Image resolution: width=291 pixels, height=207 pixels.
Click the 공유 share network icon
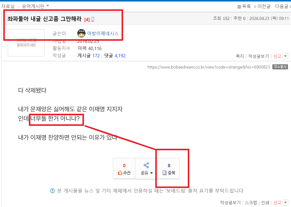coord(146,165)
